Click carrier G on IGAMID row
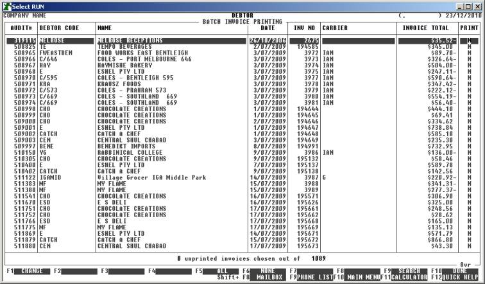The image size is (485, 284). coord(324,177)
